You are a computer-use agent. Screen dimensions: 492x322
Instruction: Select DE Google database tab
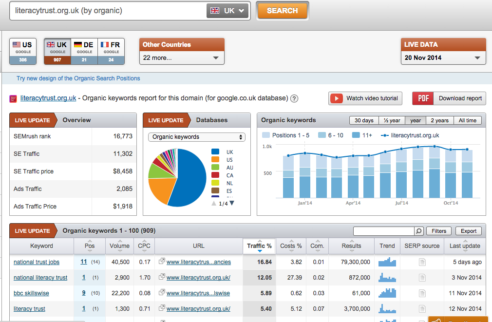(x=84, y=52)
